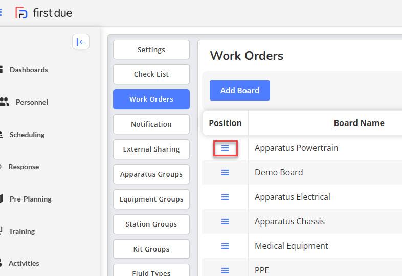Open the Station Groups tab
Screen dimensions: 402x276
(x=151, y=224)
